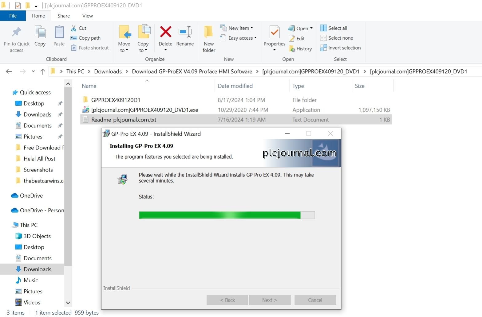Click the green installation progress bar

[x=227, y=215]
